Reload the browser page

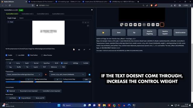tap(10, 5)
